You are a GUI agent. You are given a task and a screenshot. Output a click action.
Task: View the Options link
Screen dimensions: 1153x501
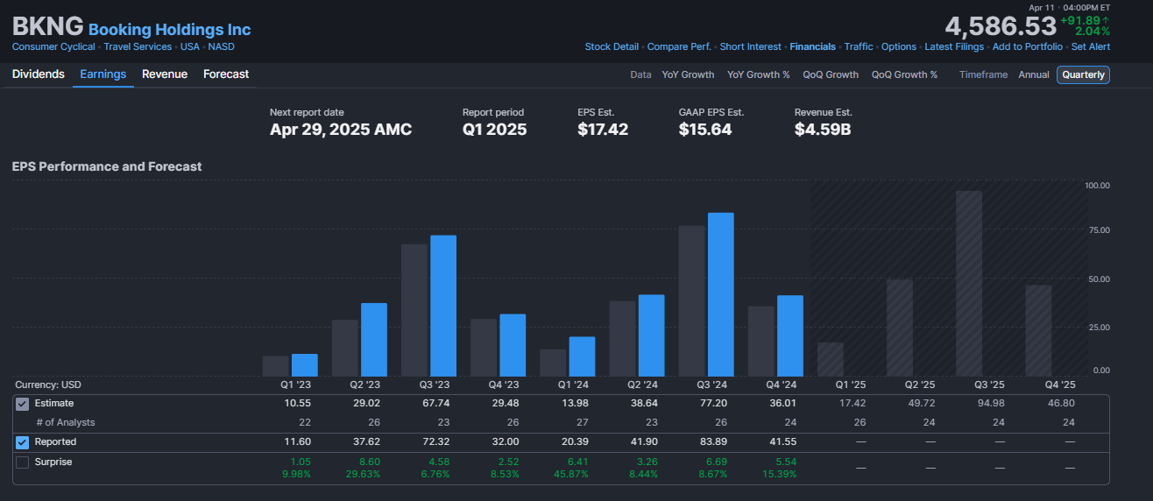click(899, 46)
